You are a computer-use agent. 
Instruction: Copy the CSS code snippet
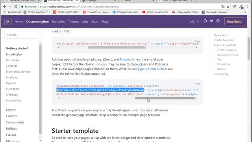pos(197,41)
